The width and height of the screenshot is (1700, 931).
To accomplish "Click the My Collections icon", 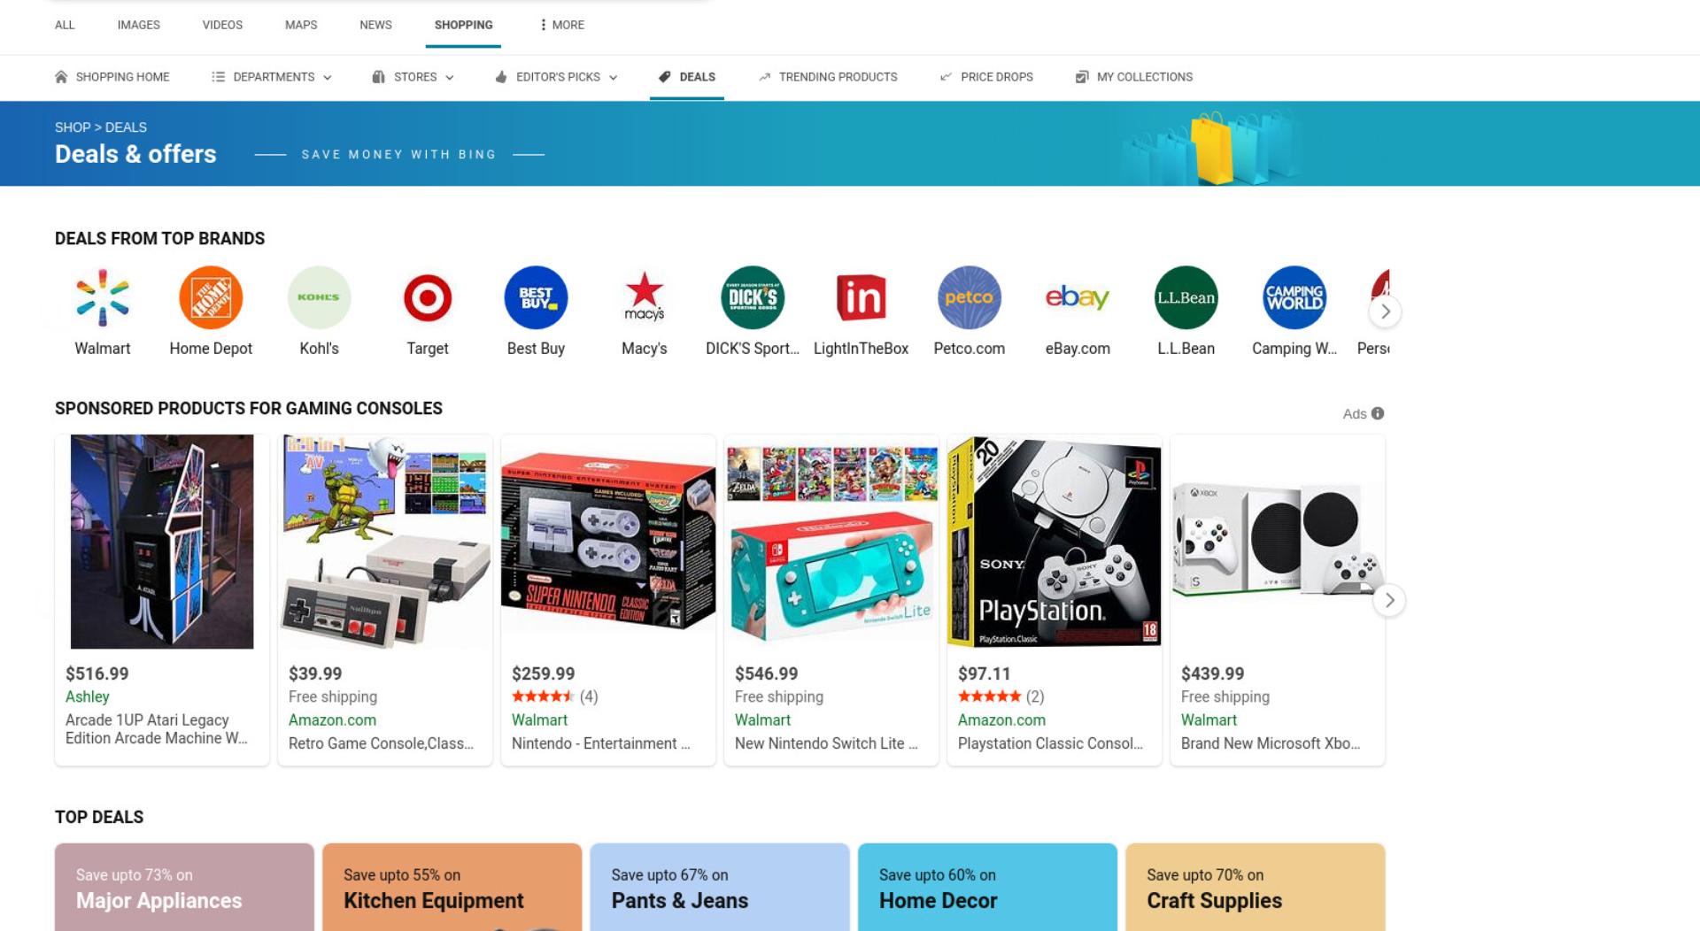I will point(1082,77).
